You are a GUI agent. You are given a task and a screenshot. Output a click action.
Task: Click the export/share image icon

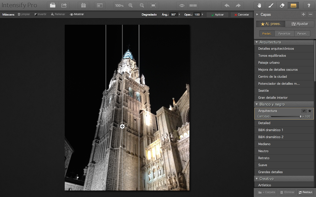click(64, 6)
